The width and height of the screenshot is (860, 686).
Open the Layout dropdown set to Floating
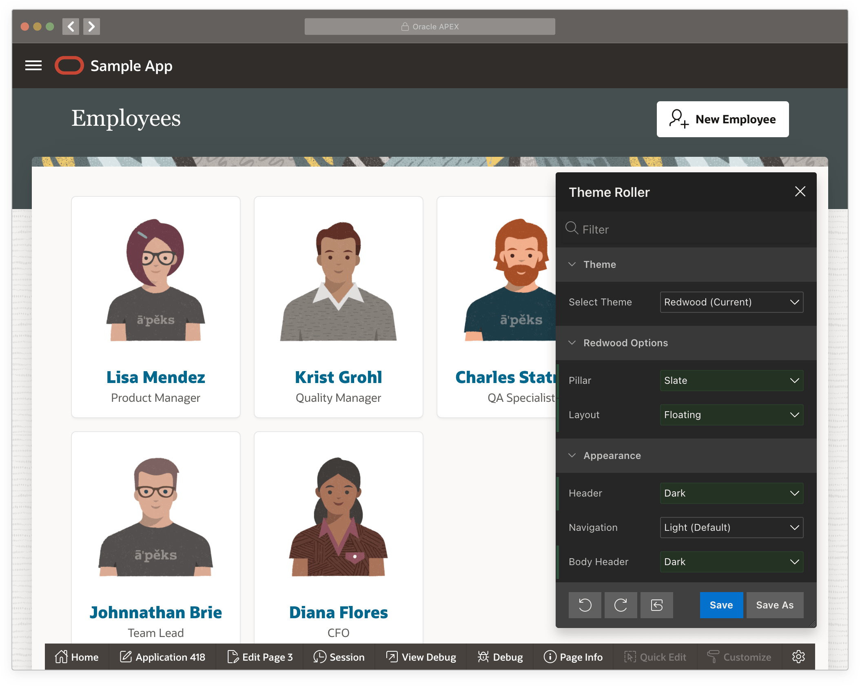tap(731, 415)
